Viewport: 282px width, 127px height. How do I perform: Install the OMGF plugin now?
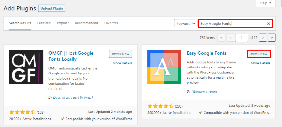[121, 54]
